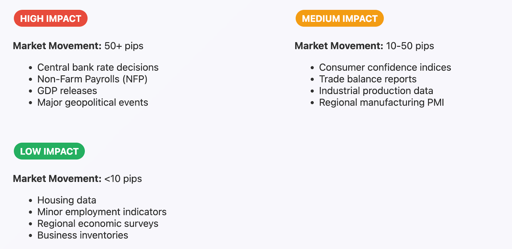Click the Business inventories list item
The height and width of the screenshot is (249, 512).
(83, 235)
